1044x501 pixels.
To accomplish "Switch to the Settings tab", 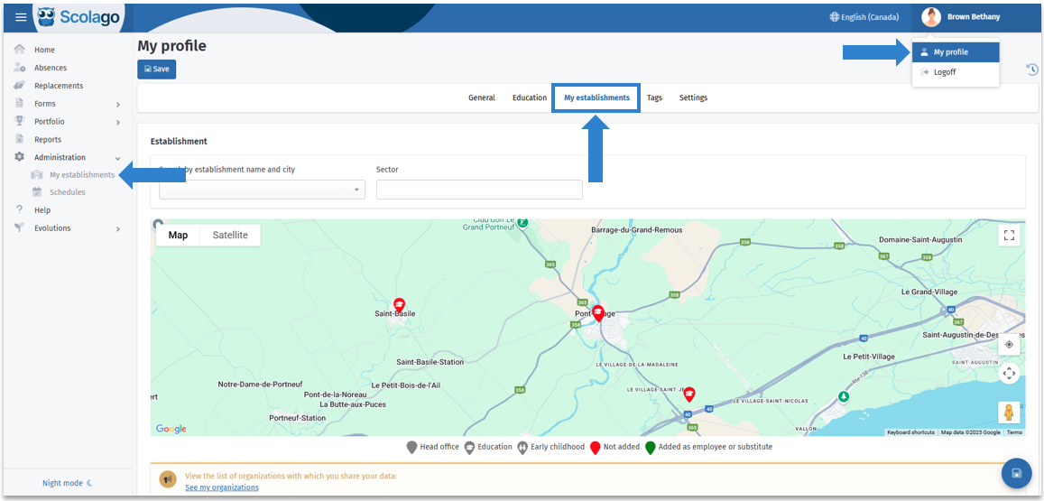I will (693, 97).
